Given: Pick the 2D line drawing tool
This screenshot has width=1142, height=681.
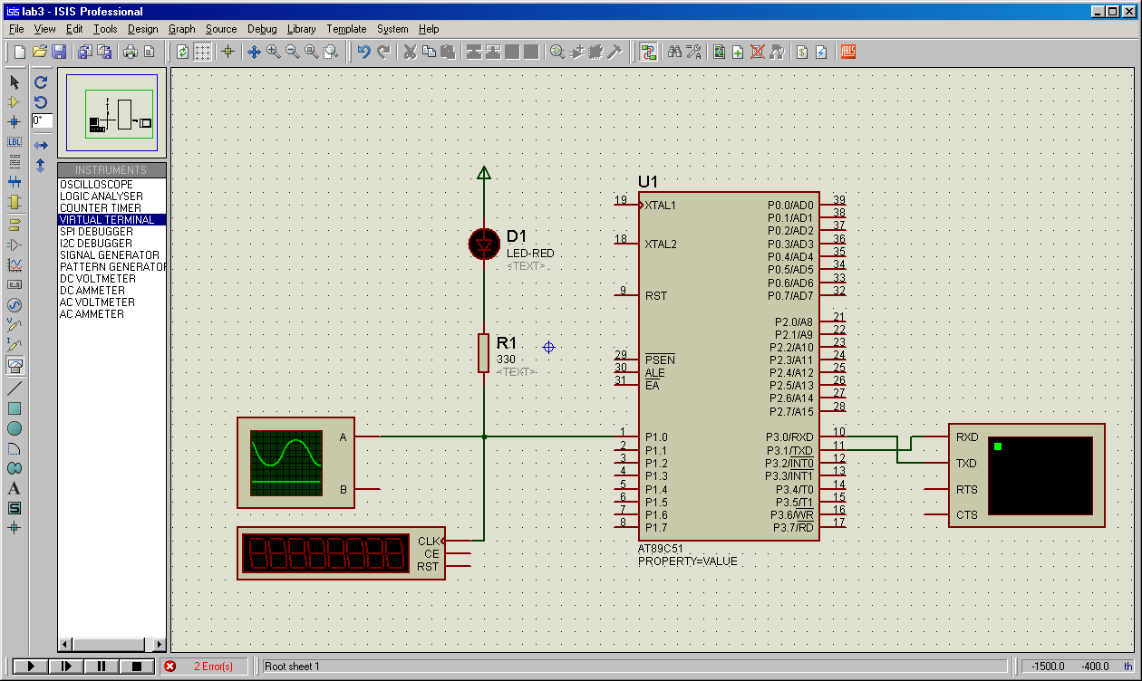Looking at the screenshot, I should [14, 388].
